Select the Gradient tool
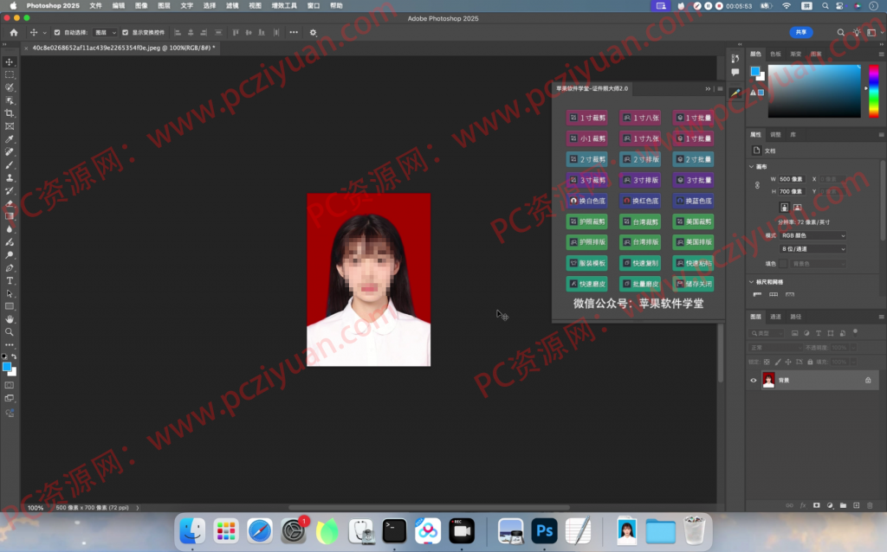 10,216
